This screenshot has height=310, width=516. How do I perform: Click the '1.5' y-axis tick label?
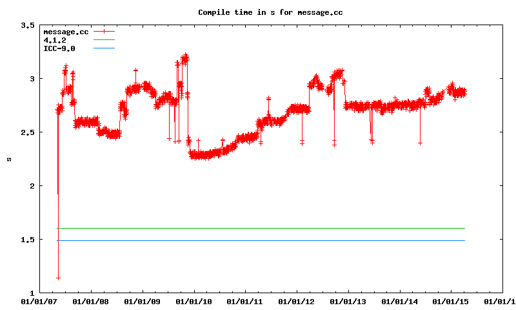click(x=27, y=240)
